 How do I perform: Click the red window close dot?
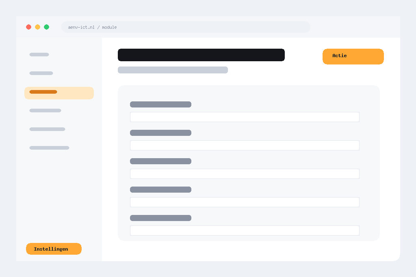tap(29, 27)
